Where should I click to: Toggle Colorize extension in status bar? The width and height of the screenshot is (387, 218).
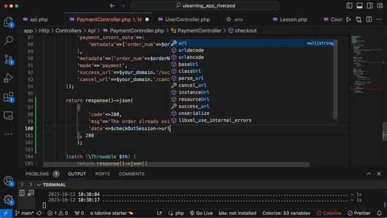click(x=329, y=213)
